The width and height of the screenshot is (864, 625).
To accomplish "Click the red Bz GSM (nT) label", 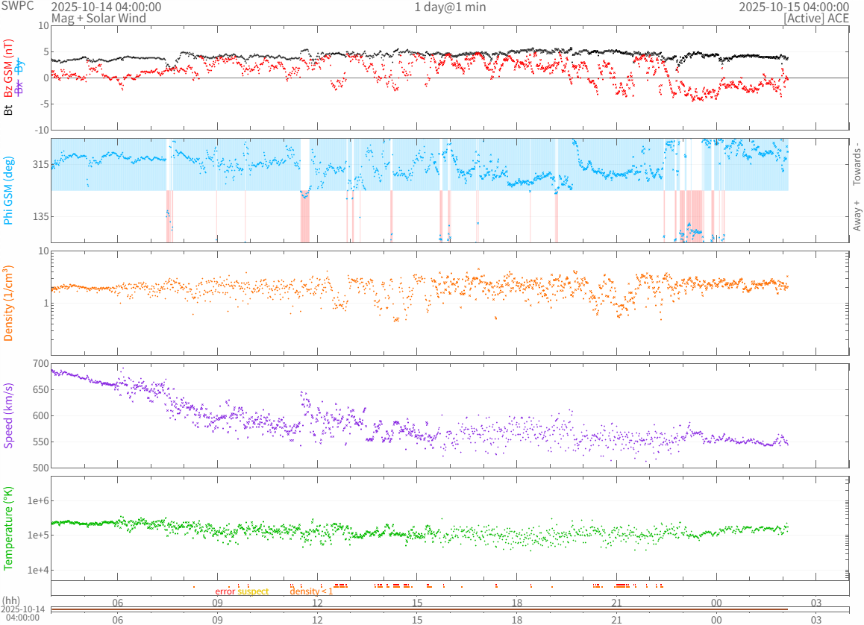I will coord(9,69).
